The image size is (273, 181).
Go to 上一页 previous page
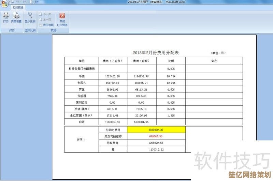[x=45, y=20]
